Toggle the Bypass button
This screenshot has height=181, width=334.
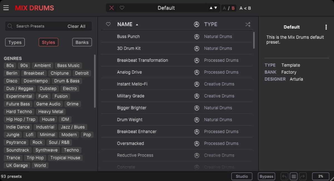[x=266, y=176]
